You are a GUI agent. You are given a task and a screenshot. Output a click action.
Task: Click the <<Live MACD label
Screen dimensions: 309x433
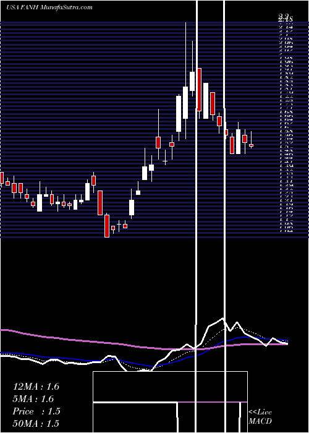(x=260, y=417)
